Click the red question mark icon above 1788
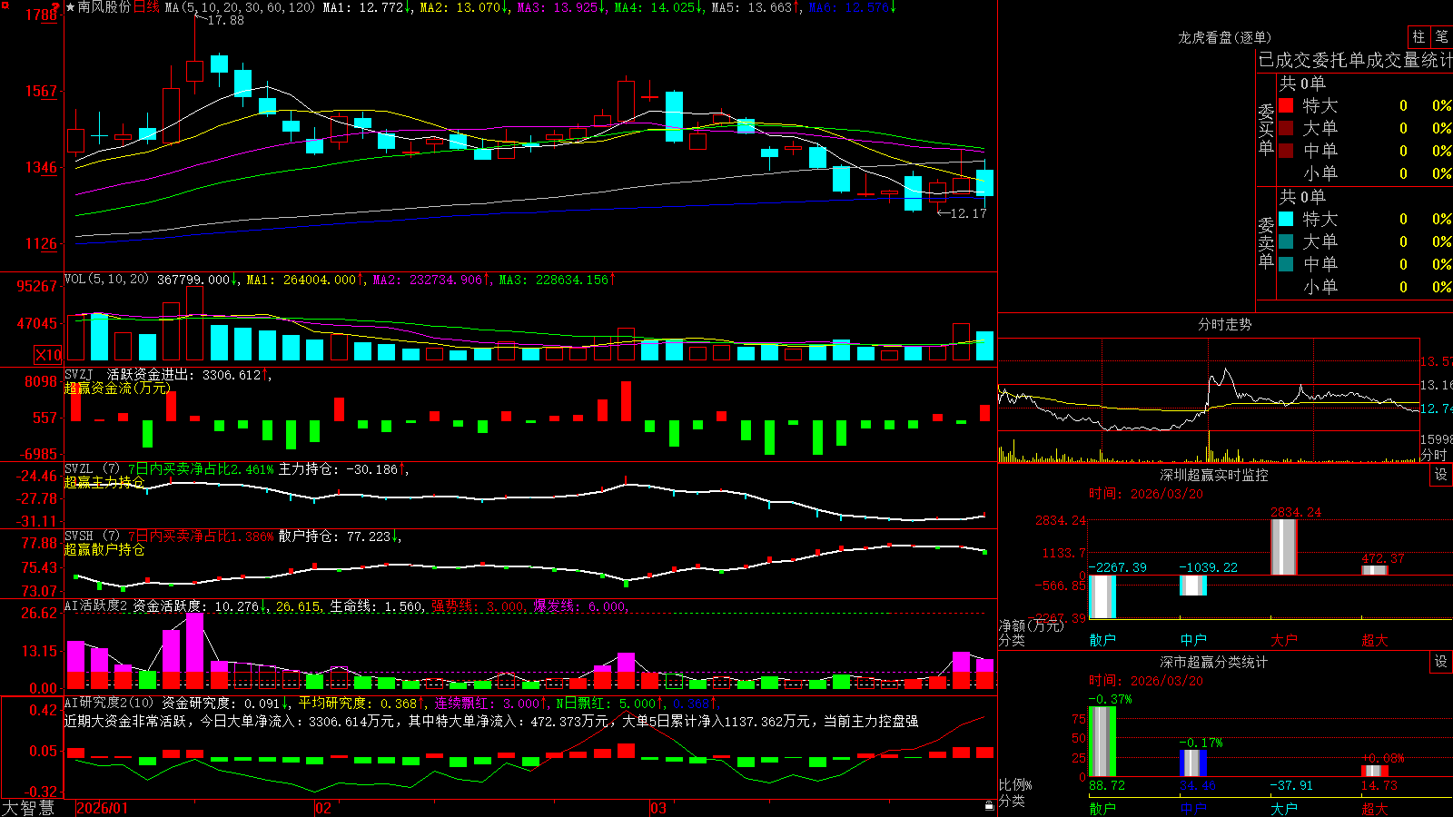Image resolution: width=1453 pixels, height=817 pixels. [56, 5]
